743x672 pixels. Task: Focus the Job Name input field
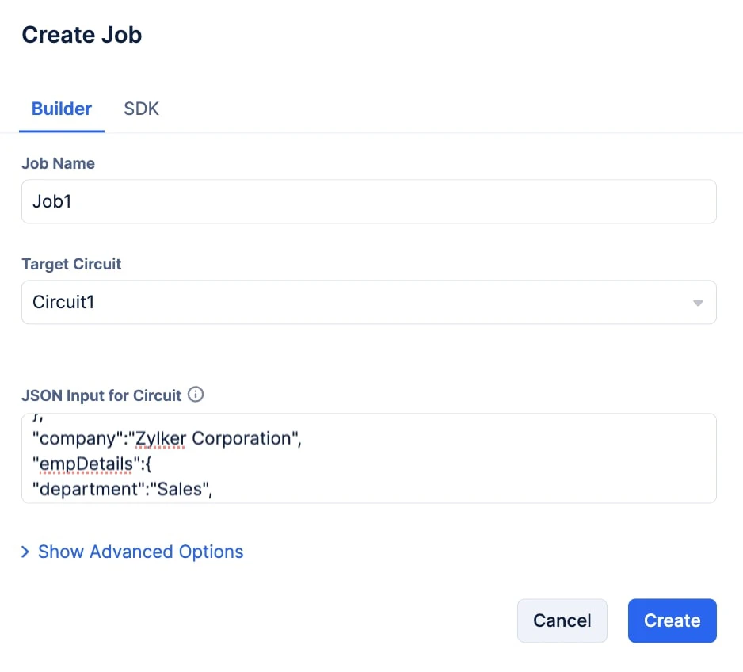click(368, 201)
